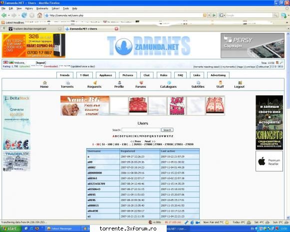The image size is (290, 232).
Task: Open users page 101 - 150
Action: [x=121, y=144]
